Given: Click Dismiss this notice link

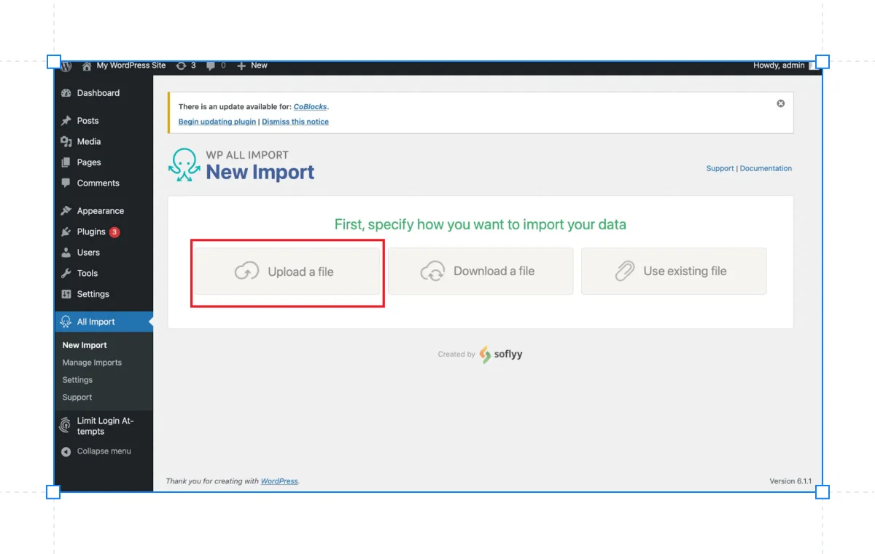Looking at the screenshot, I should [295, 122].
